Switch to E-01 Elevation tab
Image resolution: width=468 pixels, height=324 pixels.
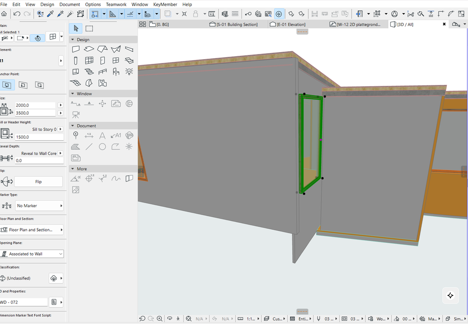point(287,24)
